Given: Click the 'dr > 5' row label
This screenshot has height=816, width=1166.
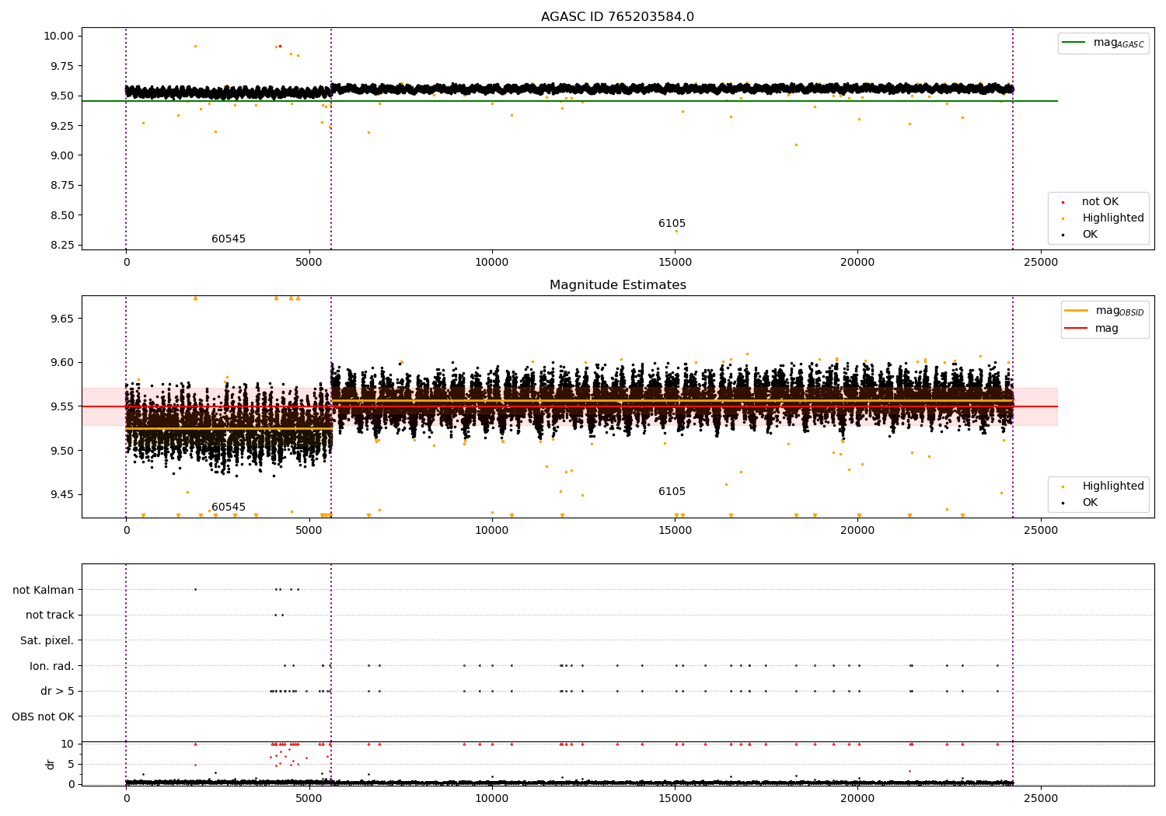Looking at the screenshot, I should tap(58, 692).
